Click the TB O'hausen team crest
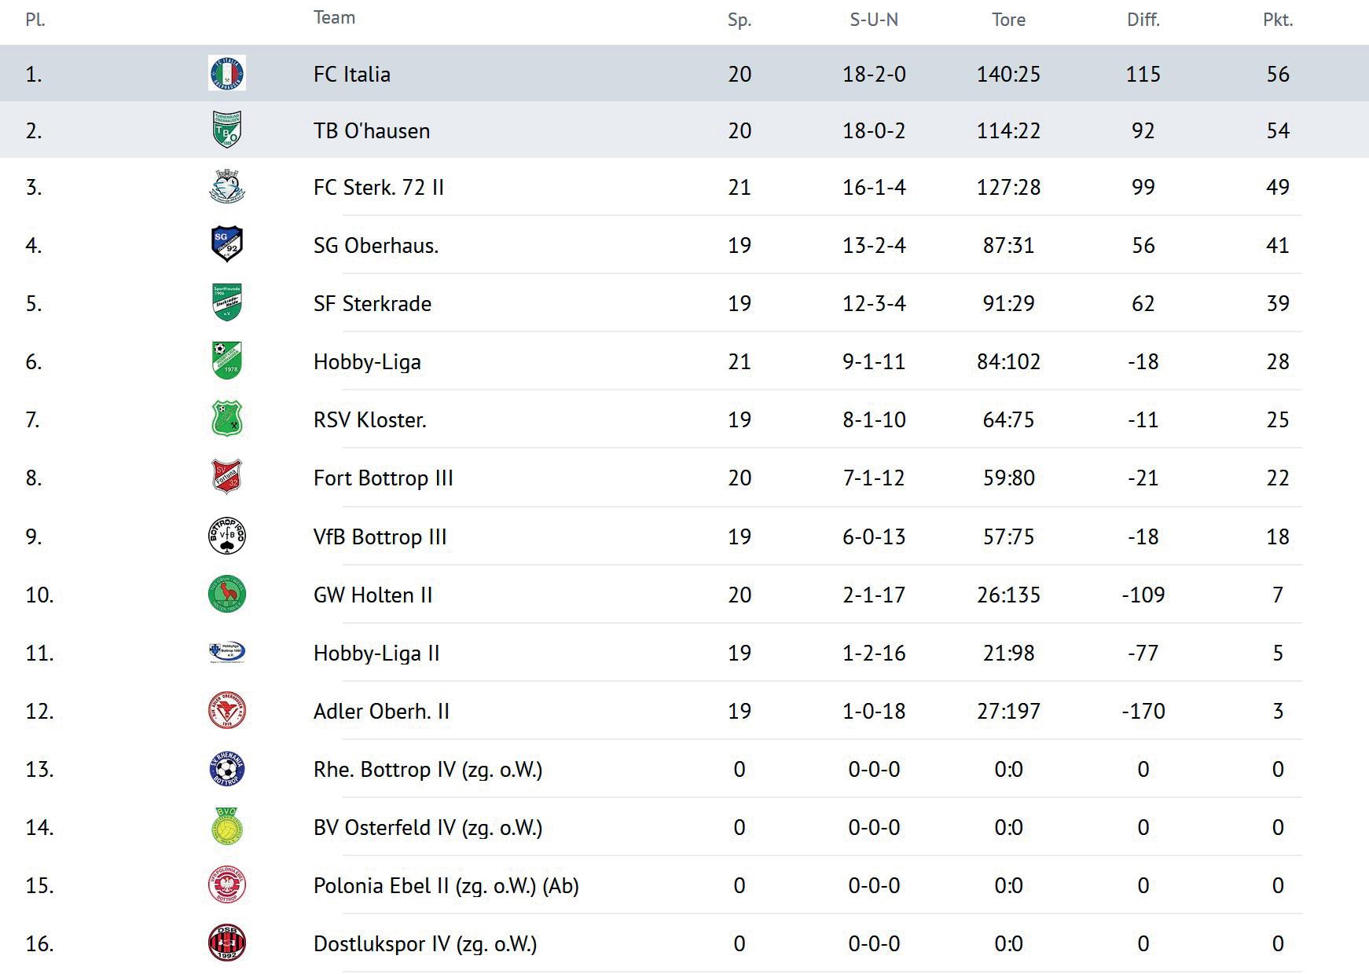This screenshot has width=1369, height=974. point(226,130)
